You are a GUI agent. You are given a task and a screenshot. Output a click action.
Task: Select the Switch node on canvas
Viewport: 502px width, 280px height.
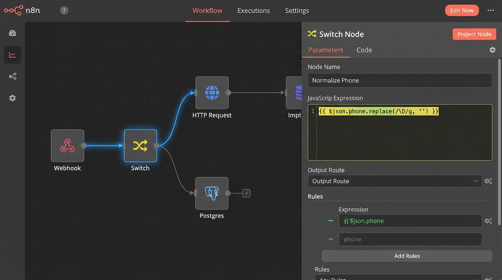tap(140, 146)
